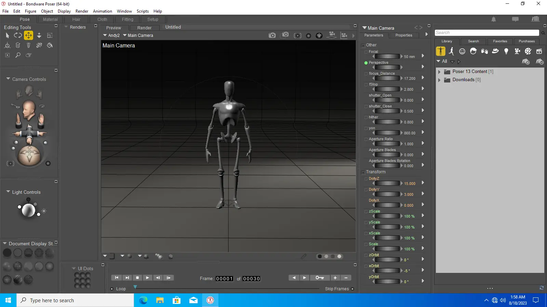Screen dimensions: 547x307
Task: Expand the Poser 13 Content folder
Action: [x=439, y=72]
